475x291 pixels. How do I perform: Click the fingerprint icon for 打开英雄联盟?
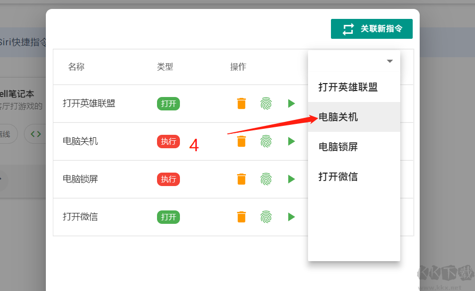266,103
